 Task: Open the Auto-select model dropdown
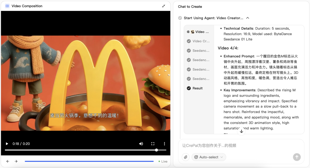pyautogui.click(x=209, y=157)
